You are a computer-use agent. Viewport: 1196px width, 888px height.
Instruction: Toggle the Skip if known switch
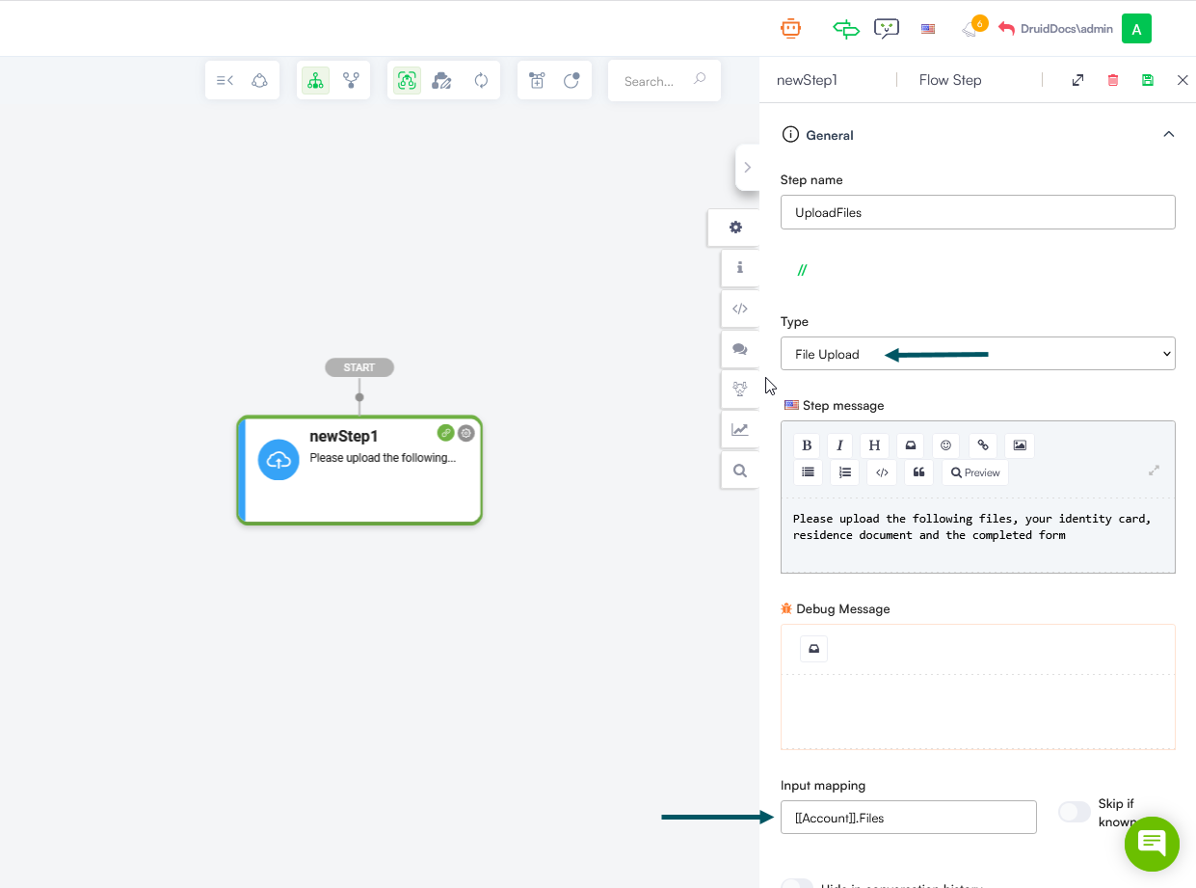(1074, 812)
